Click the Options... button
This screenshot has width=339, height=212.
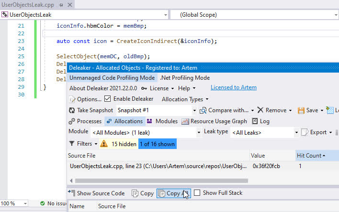(x=85, y=99)
